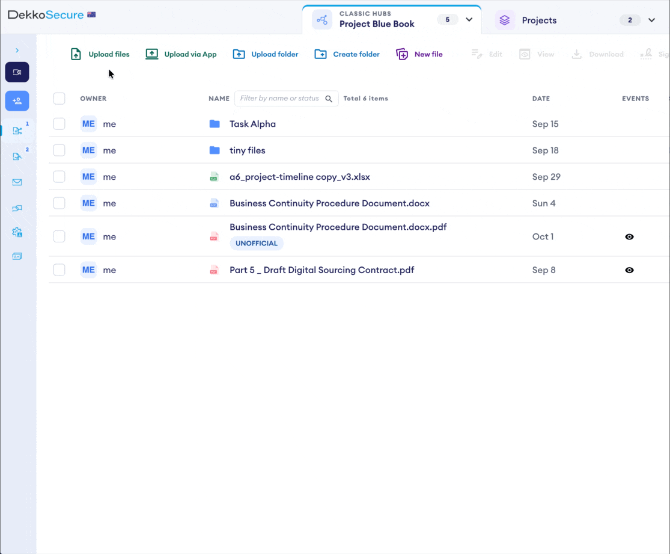This screenshot has width=670, height=554.
Task: Click the search magnifier in filter box
Action: (329, 99)
